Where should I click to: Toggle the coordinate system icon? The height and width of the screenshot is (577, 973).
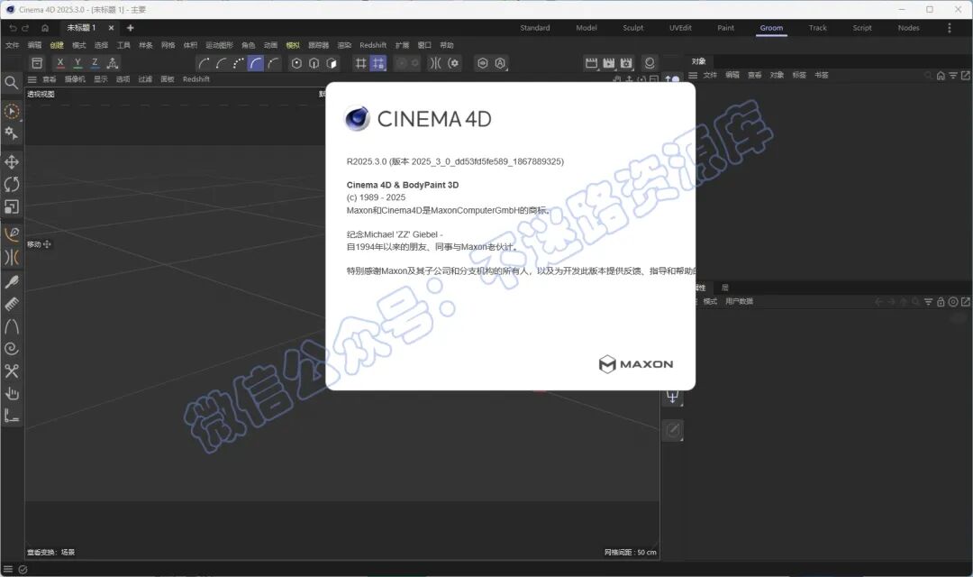pyautogui.click(x=113, y=63)
